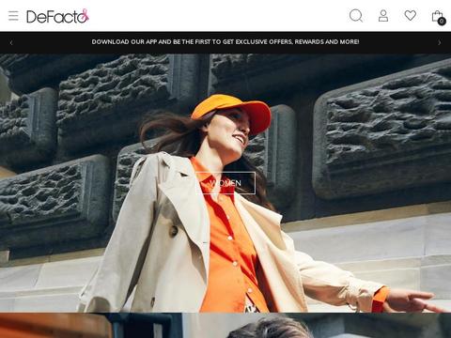Go to homepage via DeFacto logo

point(57,16)
